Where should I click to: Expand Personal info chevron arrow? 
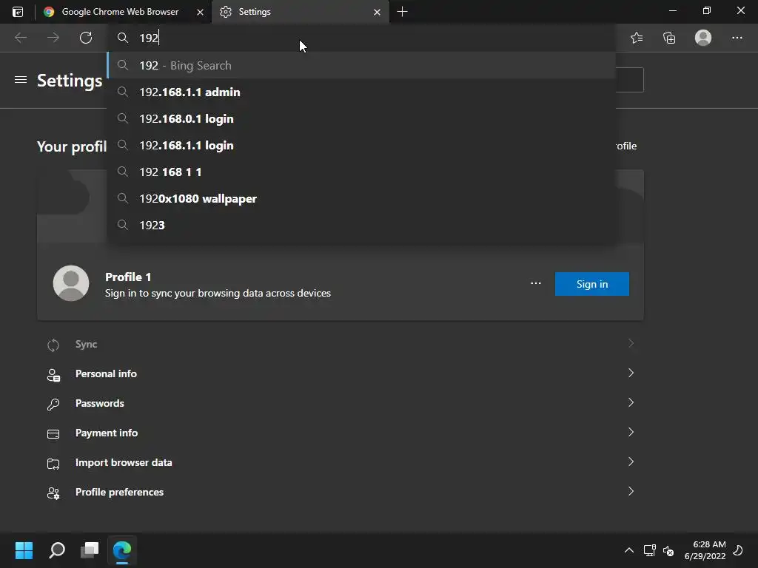point(631,373)
